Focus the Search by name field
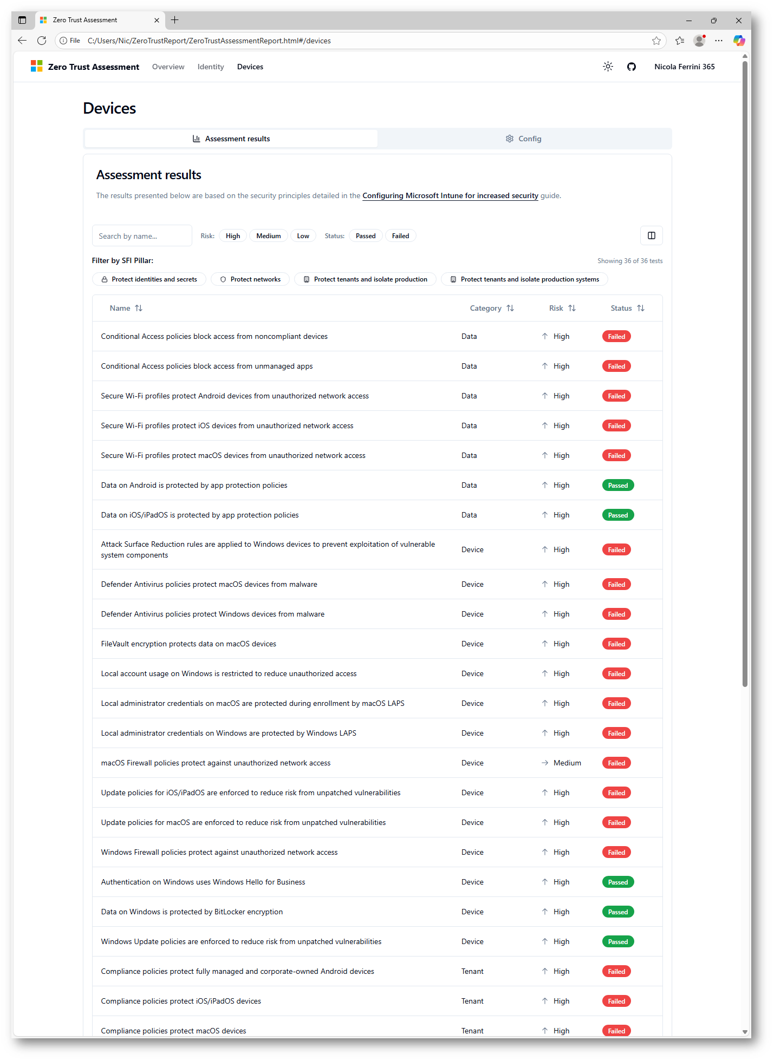The height and width of the screenshot is (1061, 774). tap(142, 236)
